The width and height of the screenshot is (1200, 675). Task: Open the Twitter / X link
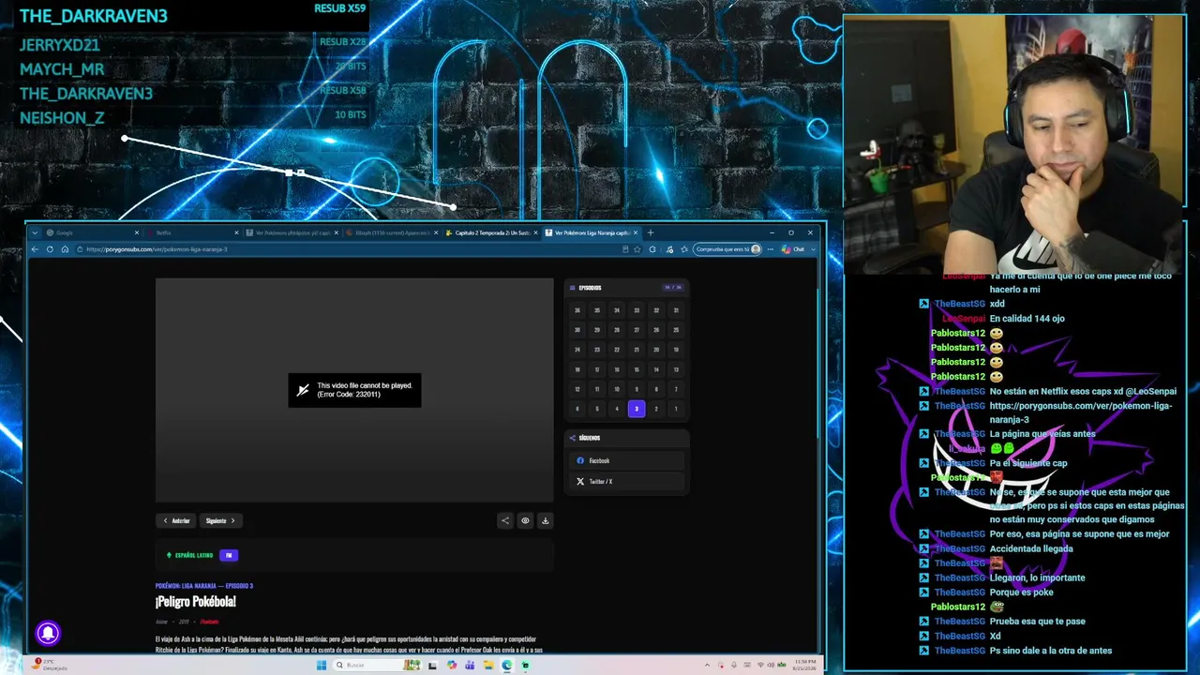click(x=626, y=482)
